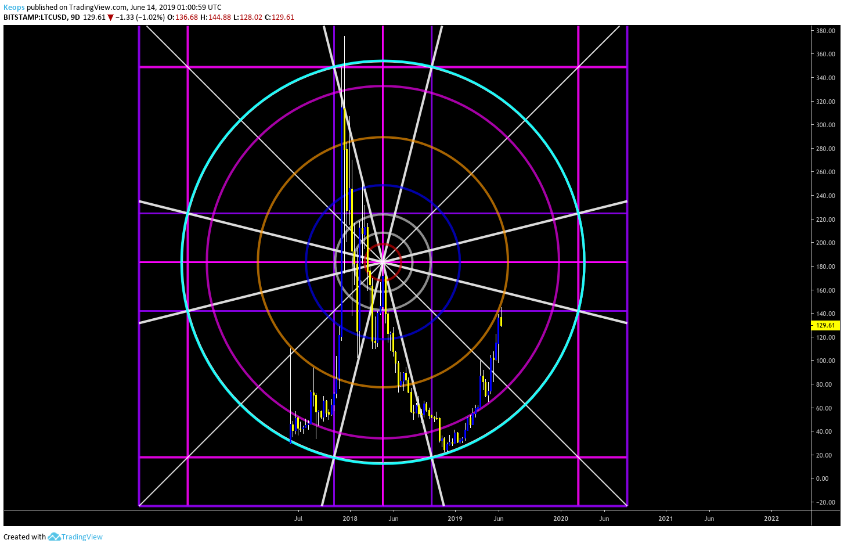Click the Jul label on time axis
844x547 pixels.
click(298, 519)
